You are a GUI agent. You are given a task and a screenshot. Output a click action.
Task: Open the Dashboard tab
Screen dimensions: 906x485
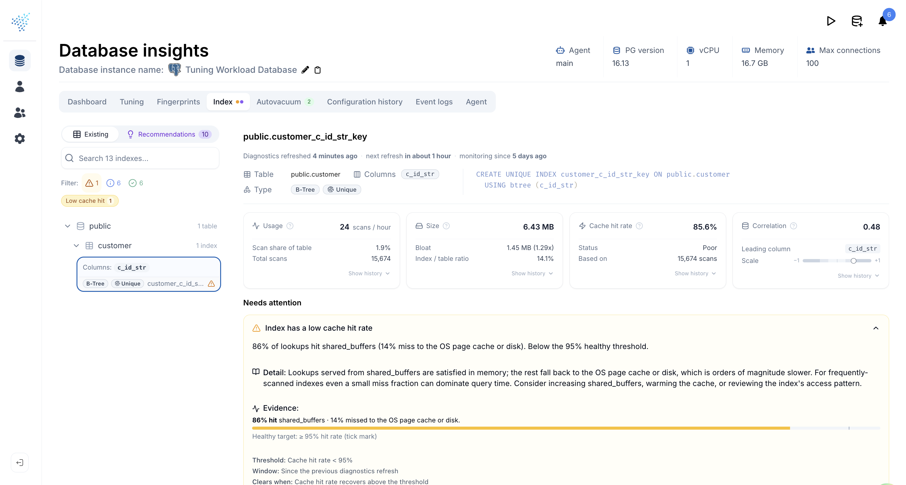[87, 102]
